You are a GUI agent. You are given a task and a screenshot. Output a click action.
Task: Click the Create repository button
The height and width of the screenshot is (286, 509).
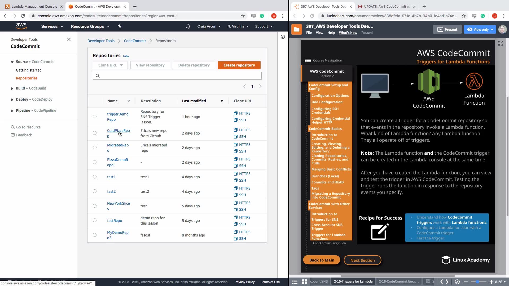pos(239,65)
